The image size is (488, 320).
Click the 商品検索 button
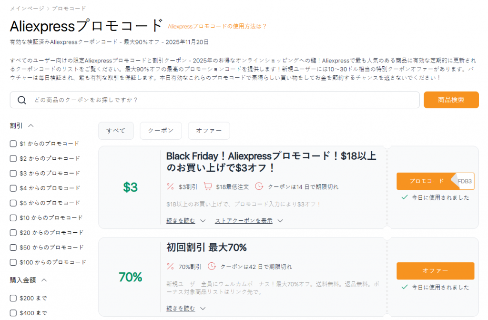450,100
